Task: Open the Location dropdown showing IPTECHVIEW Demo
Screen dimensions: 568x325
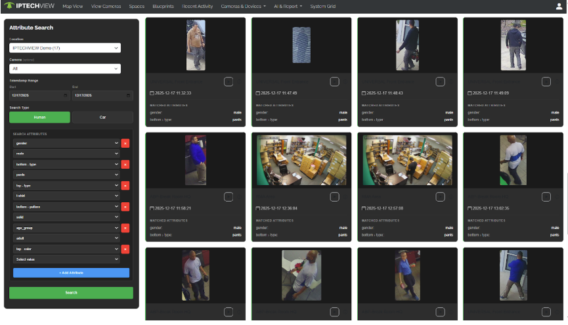Action: point(65,48)
